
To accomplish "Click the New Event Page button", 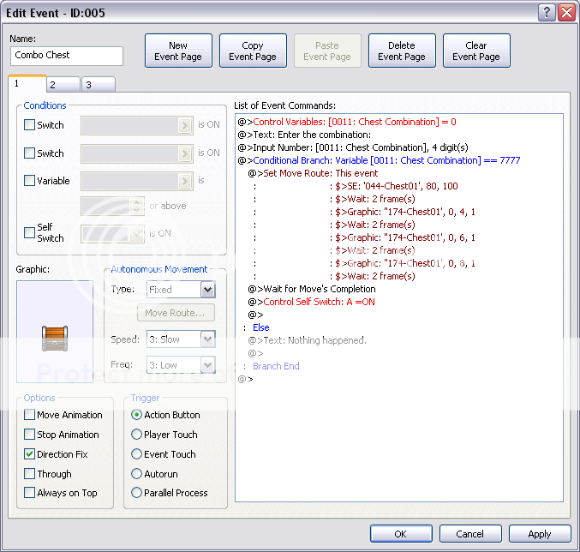I will (178, 51).
